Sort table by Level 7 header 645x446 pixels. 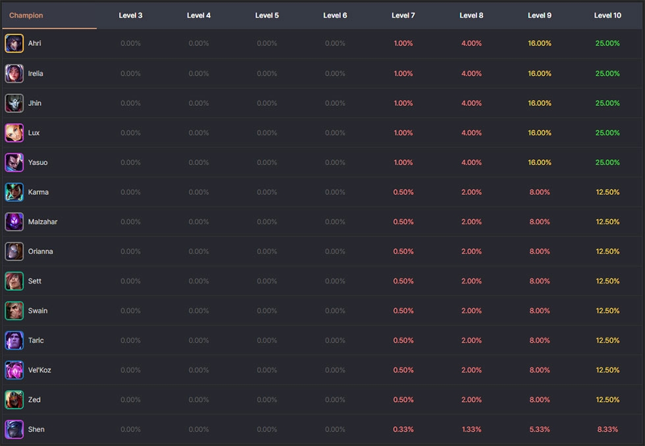click(403, 15)
